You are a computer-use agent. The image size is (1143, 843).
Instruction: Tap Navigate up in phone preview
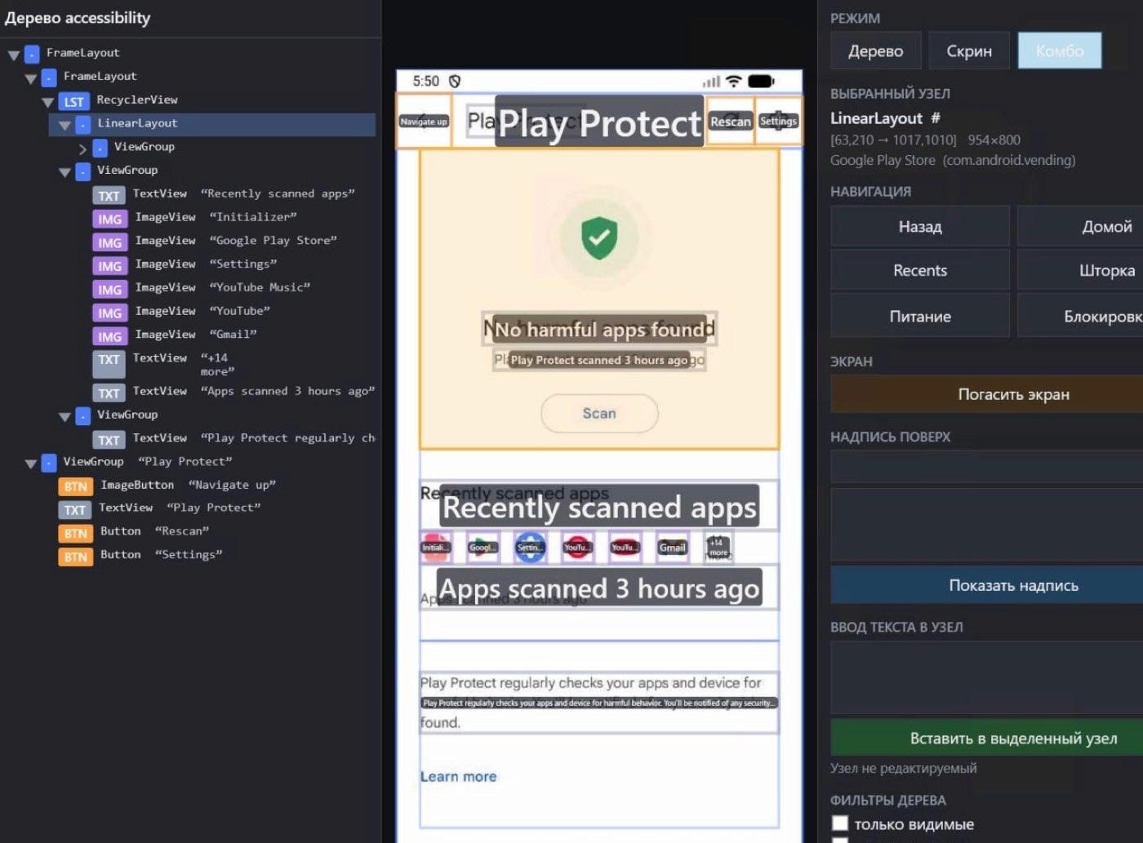[424, 121]
